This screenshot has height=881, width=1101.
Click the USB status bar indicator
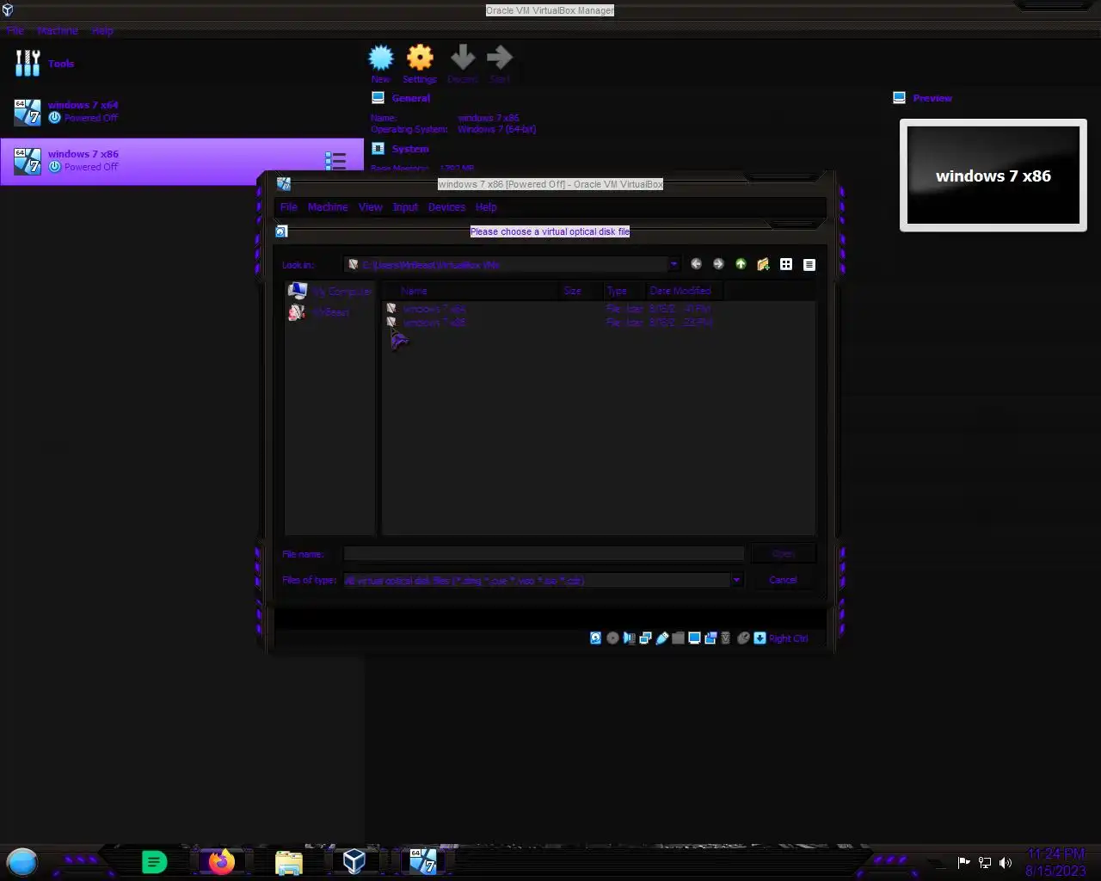661,638
